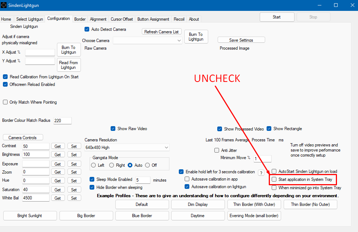Open the question mark help button

(261, 173)
